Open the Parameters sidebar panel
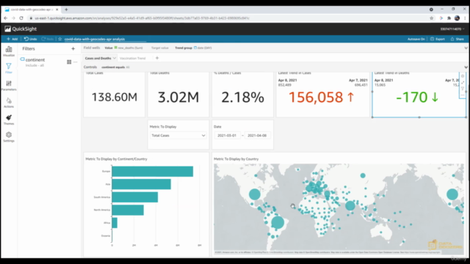470x264 pixels. 9,85
